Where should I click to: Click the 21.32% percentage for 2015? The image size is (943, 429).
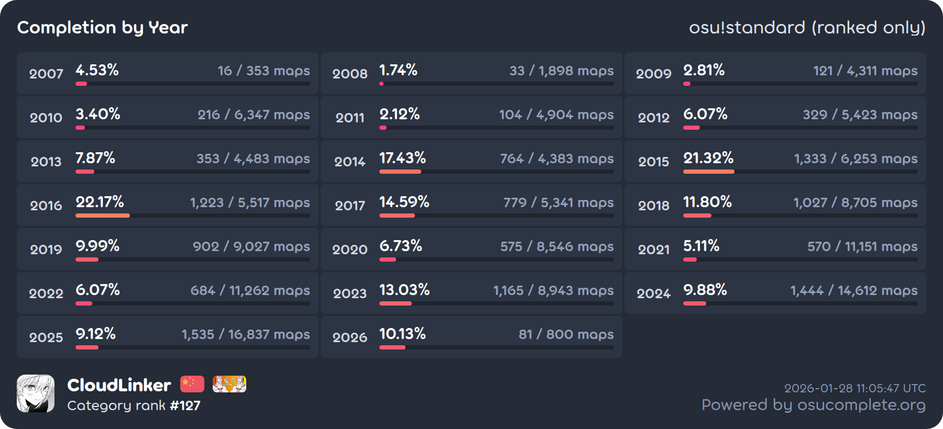coord(708,158)
